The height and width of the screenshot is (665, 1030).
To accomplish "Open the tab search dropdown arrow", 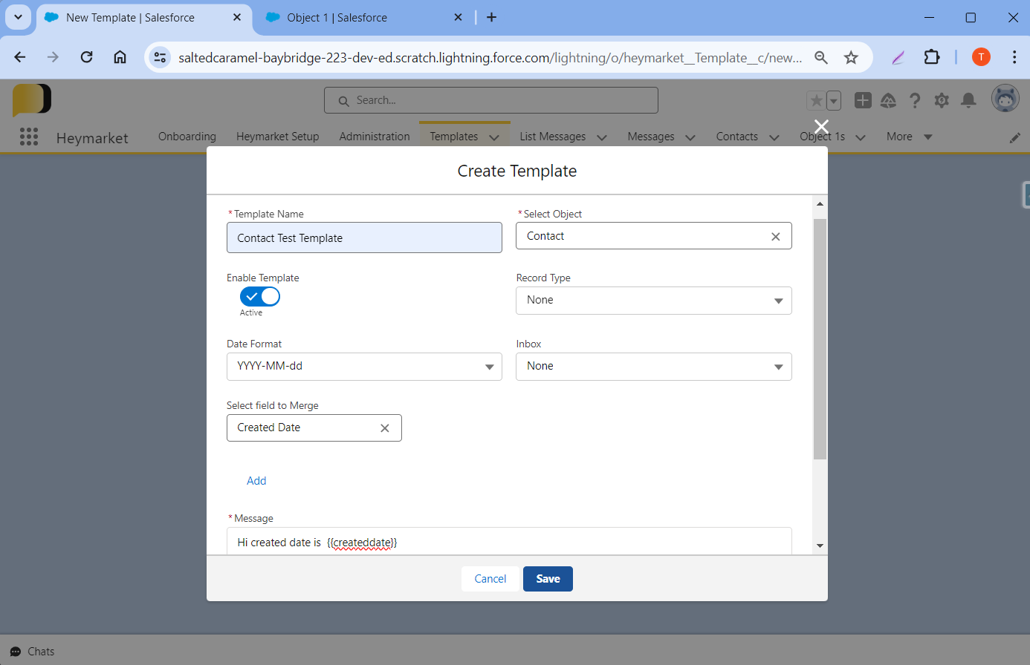I will click(x=18, y=17).
